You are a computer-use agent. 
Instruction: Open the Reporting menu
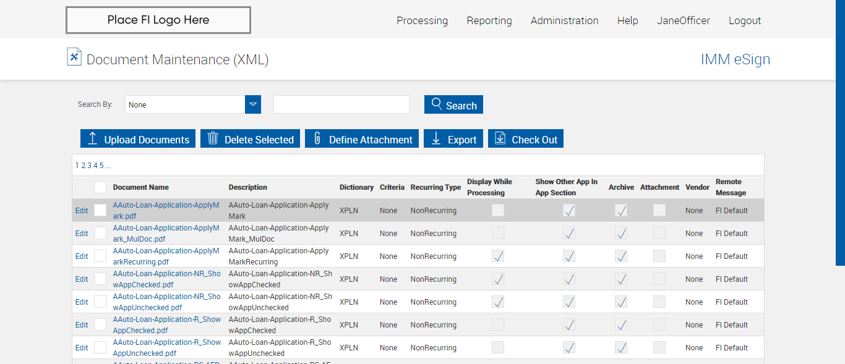(489, 20)
